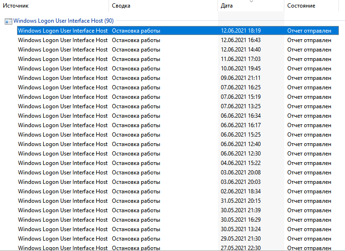Select the report dated 06.06.2021 12:40
This screenshot has width=345, height=251.
click(178, 144)
